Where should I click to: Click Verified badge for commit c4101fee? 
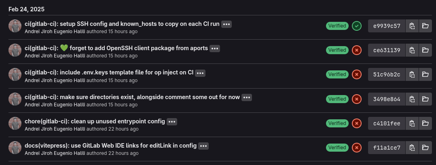337,123
